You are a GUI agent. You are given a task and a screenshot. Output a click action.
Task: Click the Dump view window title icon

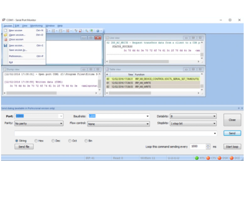coord(4,69)
